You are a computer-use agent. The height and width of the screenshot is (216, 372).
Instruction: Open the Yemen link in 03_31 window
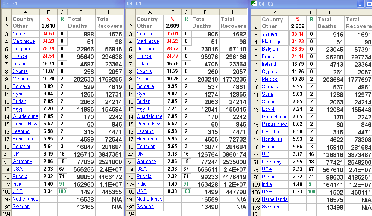(20, 34)
